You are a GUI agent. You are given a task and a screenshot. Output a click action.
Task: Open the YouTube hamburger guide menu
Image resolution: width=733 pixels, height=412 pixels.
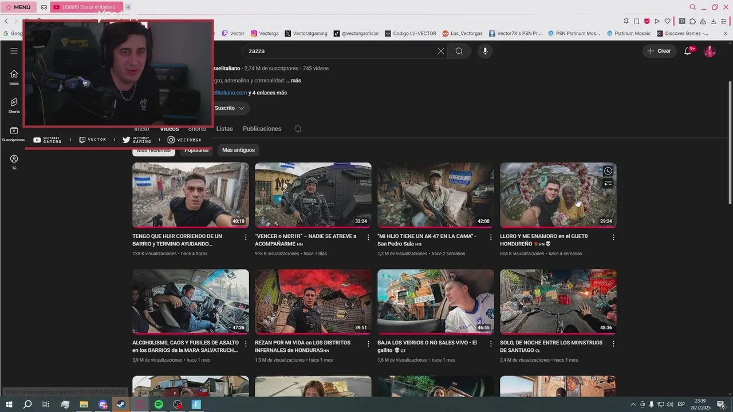(x=14, y=51)
